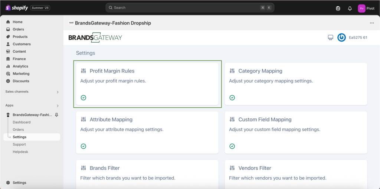Click the BRANDSGATEWAY logo
The image size is (380, 189).
(95, 38)
